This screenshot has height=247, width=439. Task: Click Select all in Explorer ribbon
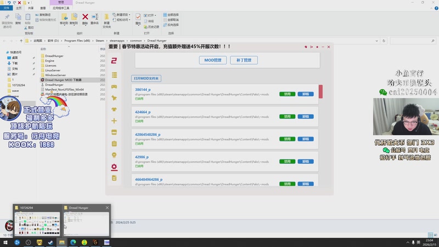pyautogui.click(x=171, y=15)
